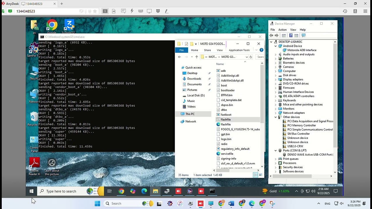This screenshot has width=372, height=209.
Task: Open File Explorer help question mark
Action: (262, 50)
